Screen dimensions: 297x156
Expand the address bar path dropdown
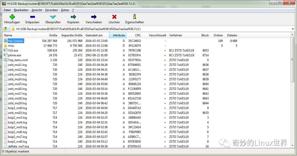(x=293, y=29)
